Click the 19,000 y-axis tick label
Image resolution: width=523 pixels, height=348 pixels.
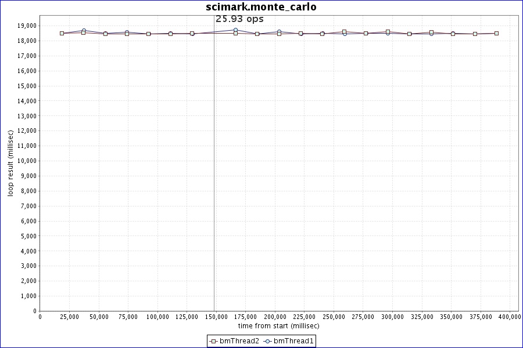tap(27, 26)
